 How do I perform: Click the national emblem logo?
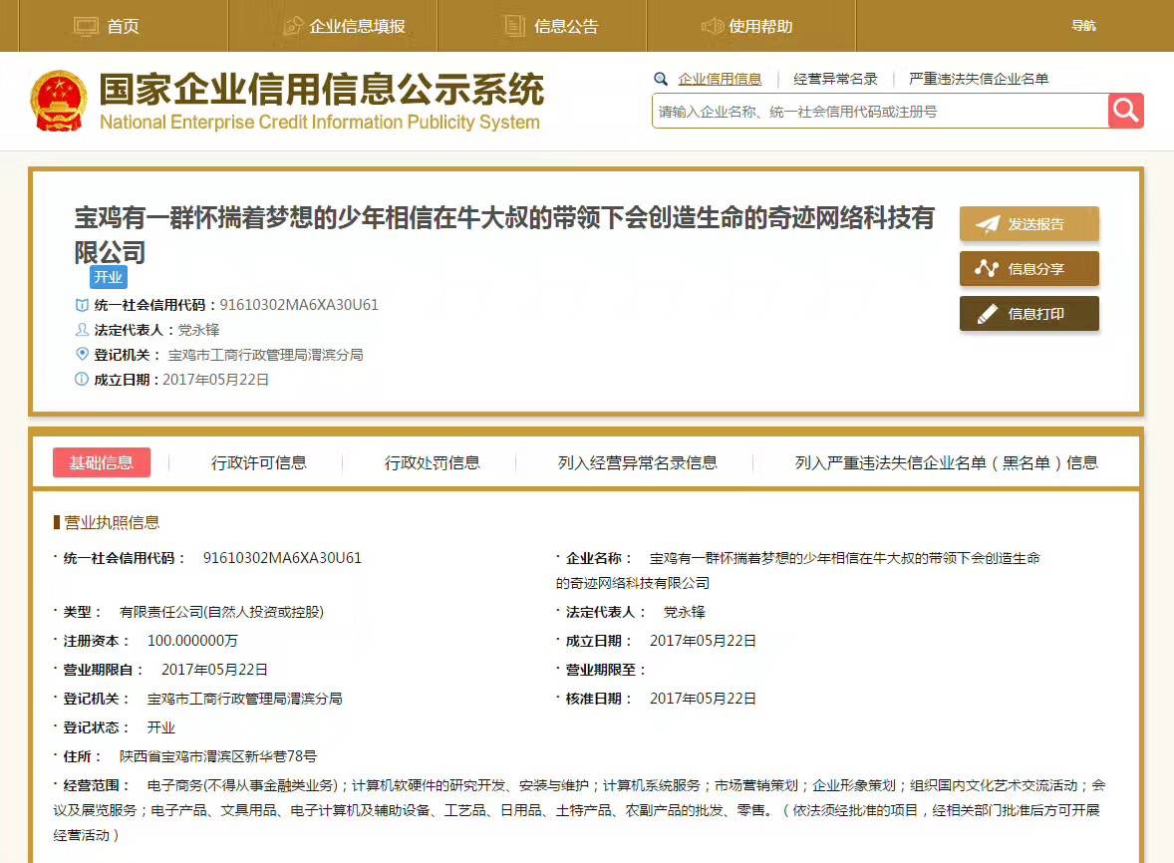click(x=59, y=102)
